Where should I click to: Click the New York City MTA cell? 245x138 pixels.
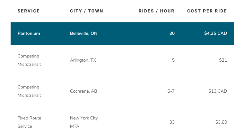pyautogui.click(x=84, y=122)
